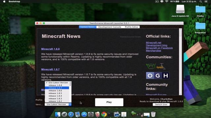Click the clock showing Lun 3:33 p.m.
The height and width of the screenshot is (118, 211).
click(x=189, y=1)
